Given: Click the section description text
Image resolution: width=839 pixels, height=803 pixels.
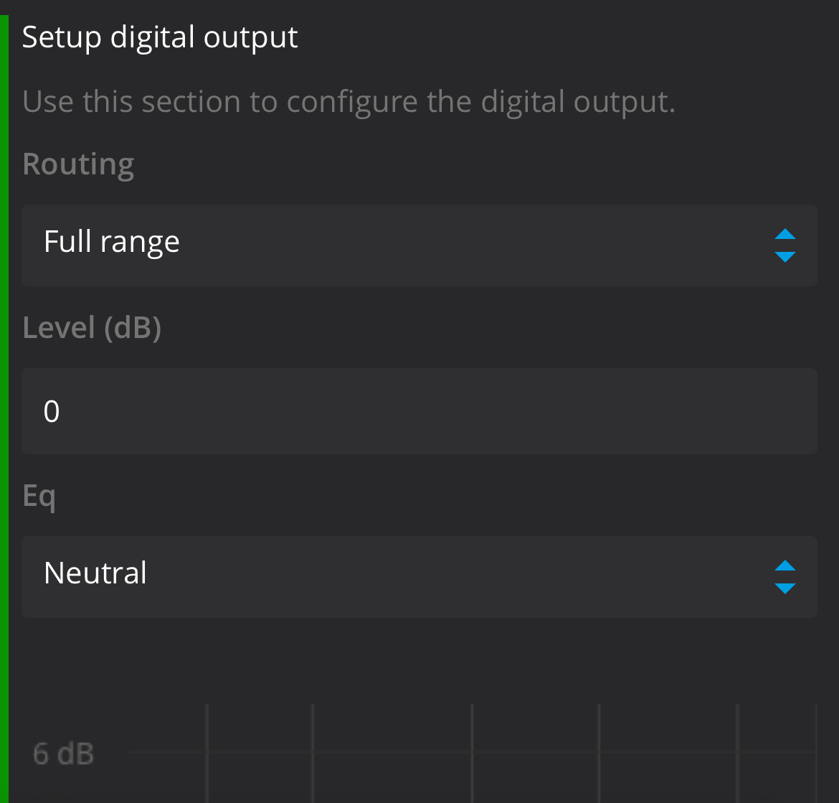Looking at the screenshot, I should (x=349, y=102).
